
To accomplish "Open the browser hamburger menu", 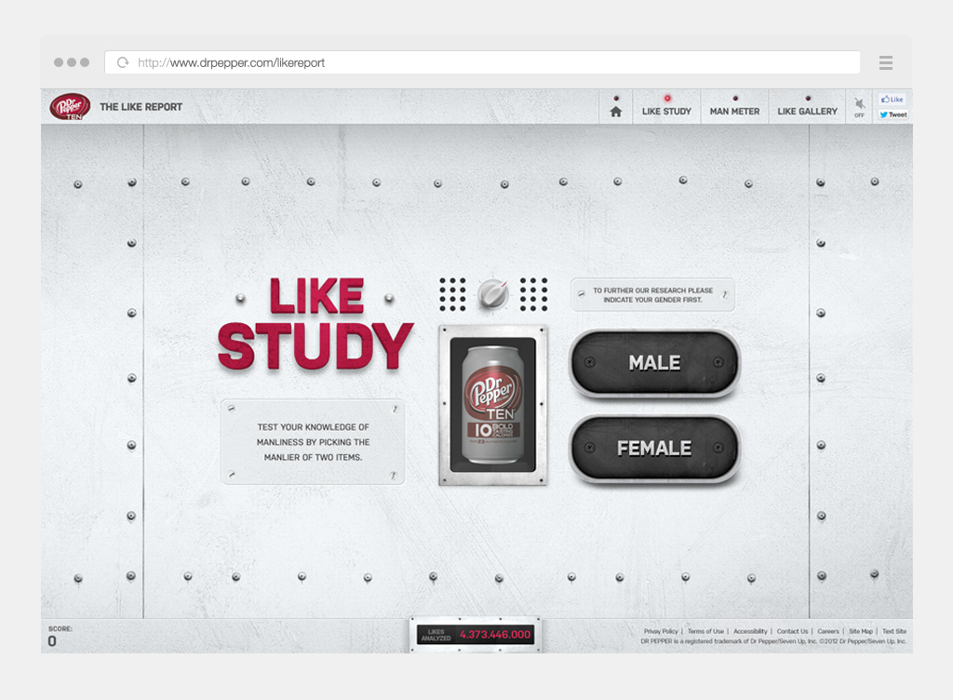I will pos(885,63).
